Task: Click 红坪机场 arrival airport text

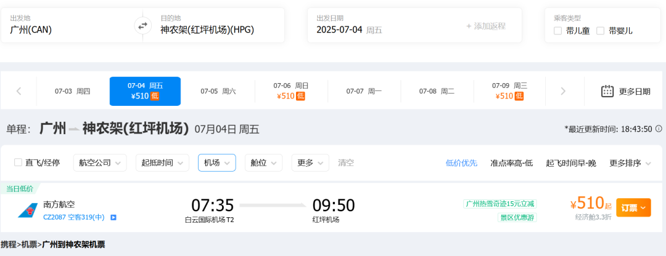Action: tap(326, 220)
